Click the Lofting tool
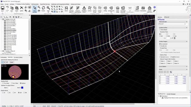This screenshot has height=107, width=191. tap(105, 8)
